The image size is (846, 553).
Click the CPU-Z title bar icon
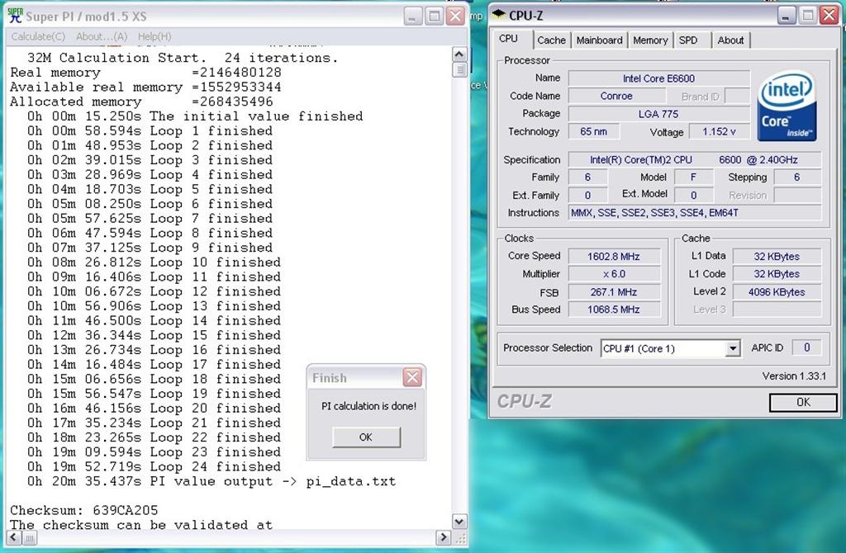498,15
